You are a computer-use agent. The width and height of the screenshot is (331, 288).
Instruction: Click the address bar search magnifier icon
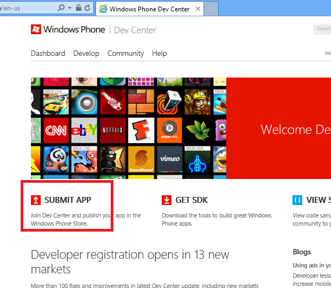tap(61, 8)
